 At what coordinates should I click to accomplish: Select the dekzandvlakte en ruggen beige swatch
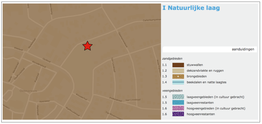coord(178,71)
